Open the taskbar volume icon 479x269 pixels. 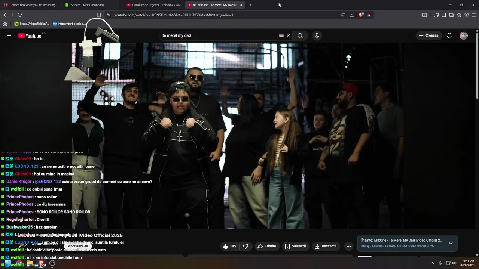[454, 263]
